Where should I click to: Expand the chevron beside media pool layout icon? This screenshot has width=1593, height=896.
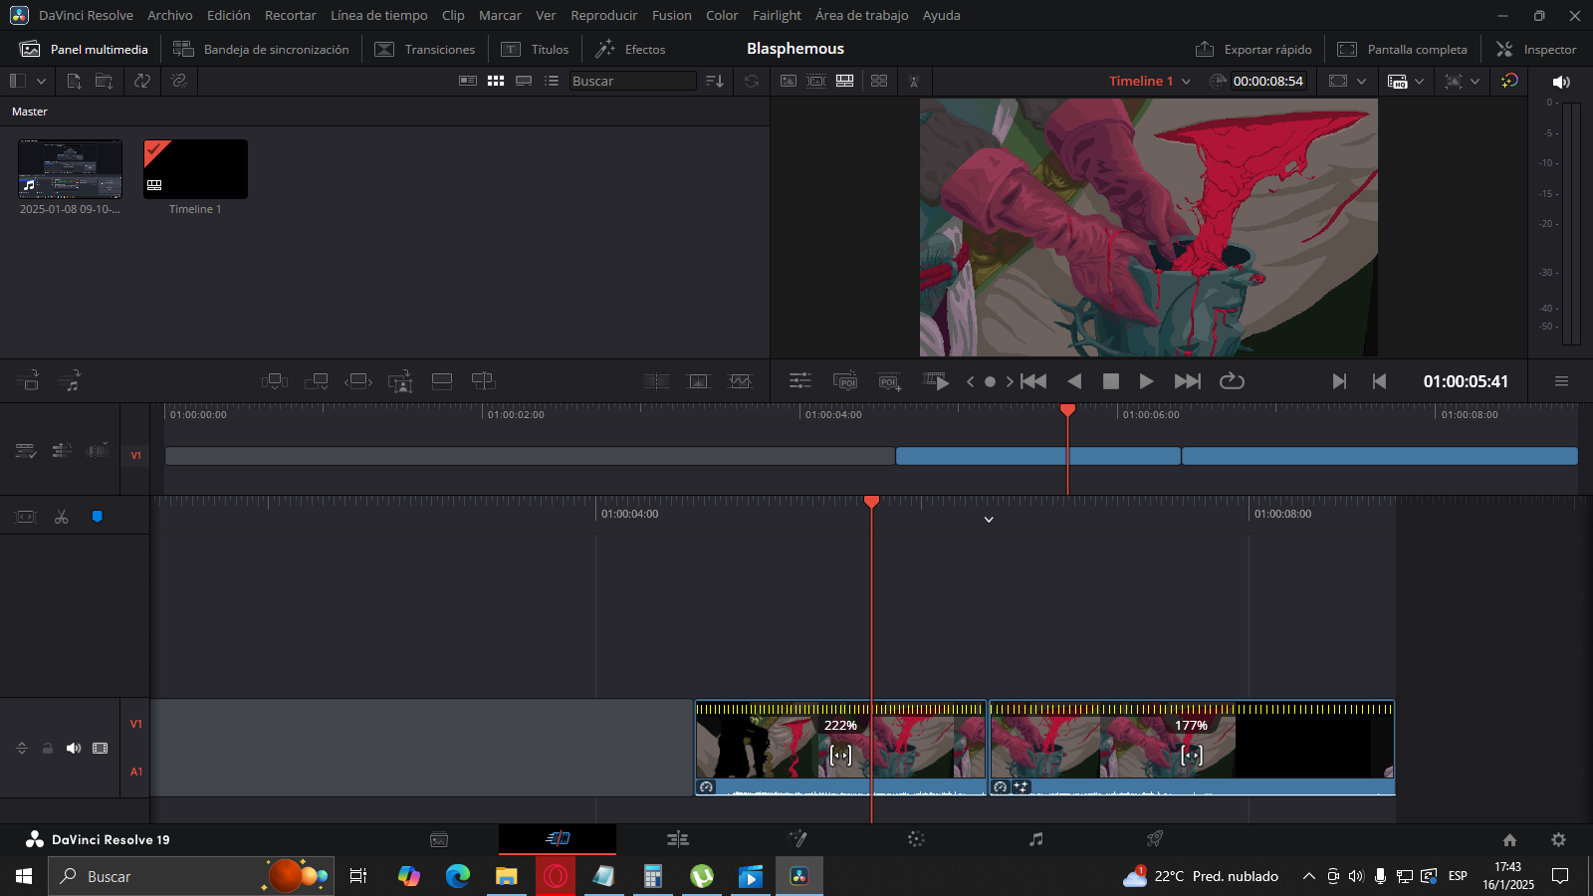pos(41,81)
